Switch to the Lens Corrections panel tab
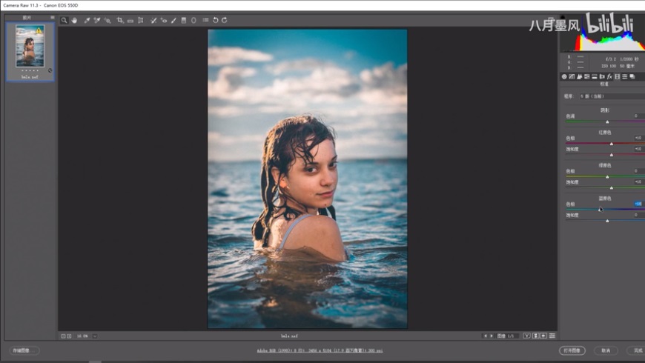 tap(602, 76)
